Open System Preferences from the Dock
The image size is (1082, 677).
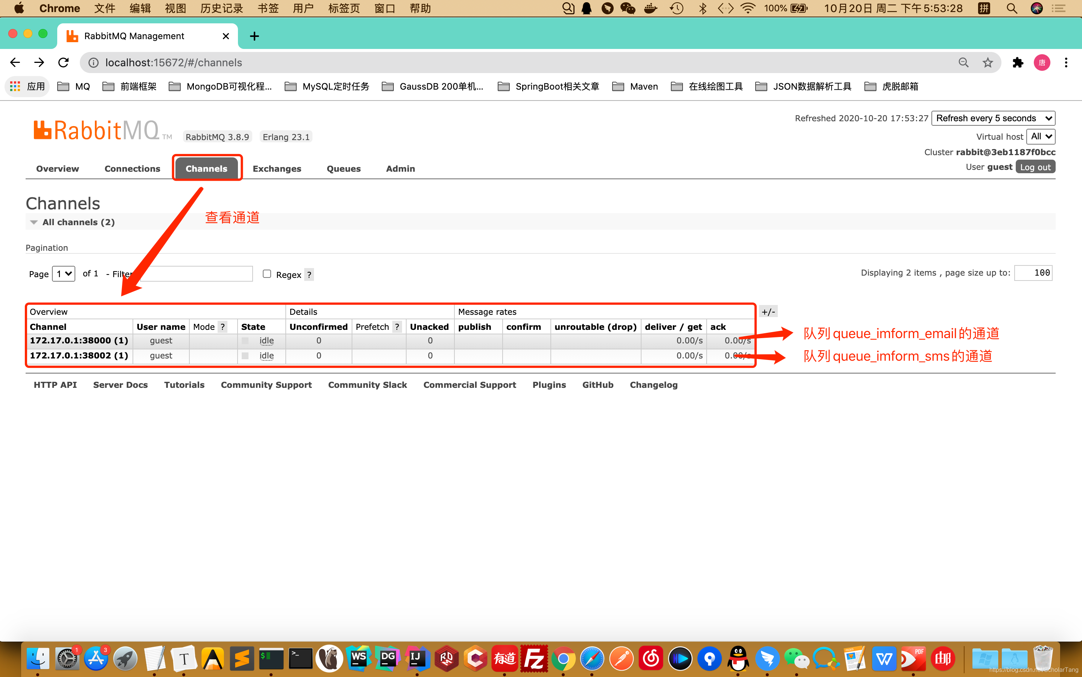67,658
